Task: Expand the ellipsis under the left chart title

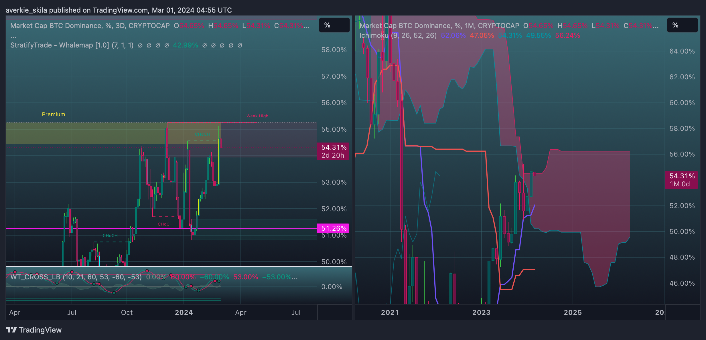Action: (13, 37)
